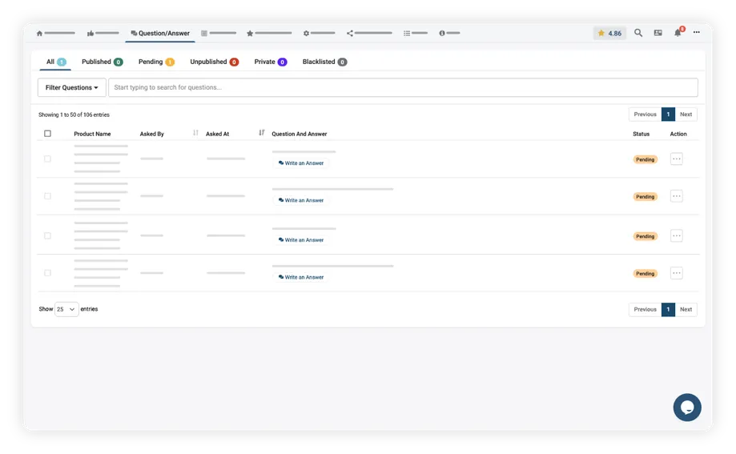Open the search magnifier icon
Image resolution: width=736 pixels, height=454 pixels.
tap(638, 33)
